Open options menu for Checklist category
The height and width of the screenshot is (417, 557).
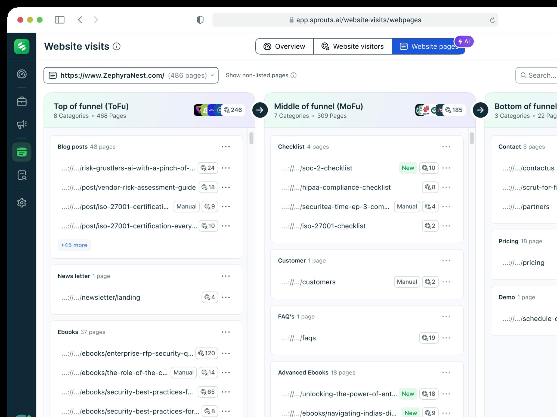[446, 147]
